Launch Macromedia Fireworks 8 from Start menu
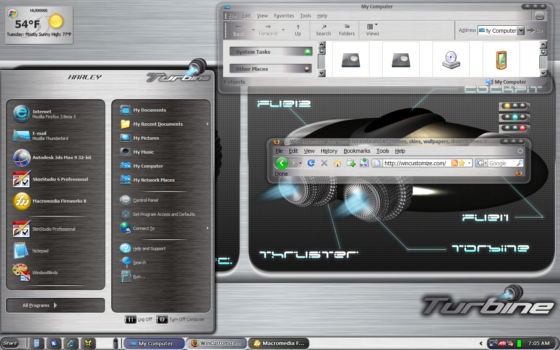Screen dimensions: 560x350 (x=56, y=201)
